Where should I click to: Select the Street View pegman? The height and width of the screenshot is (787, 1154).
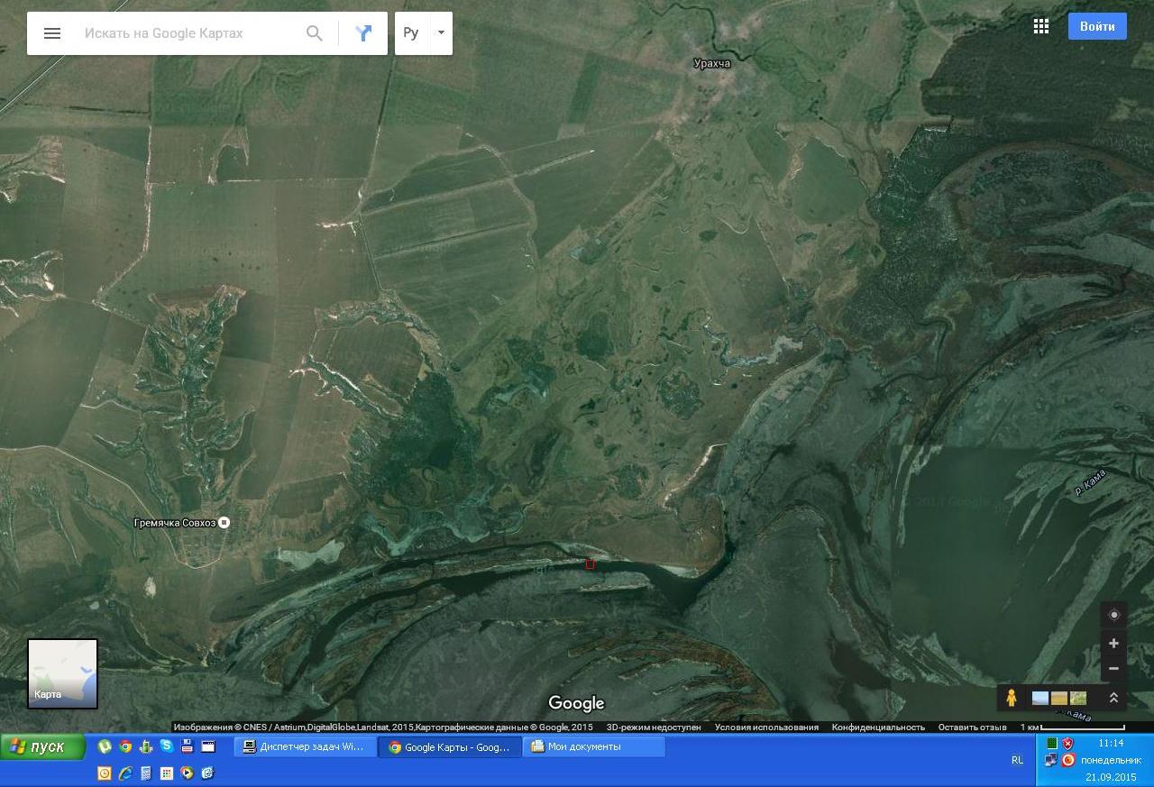click(x=1011, y=698)
